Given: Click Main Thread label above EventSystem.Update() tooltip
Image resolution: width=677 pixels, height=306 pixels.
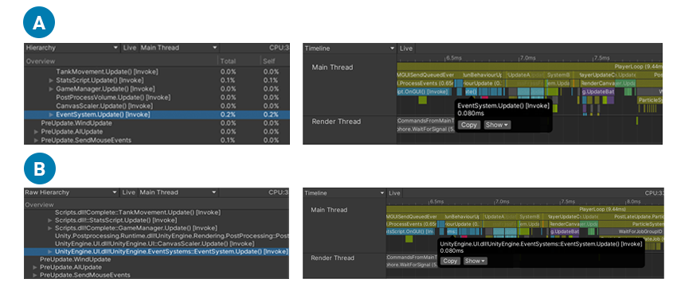Looking at the screenshot, I should pyautogui.click(x=332, y=68).
